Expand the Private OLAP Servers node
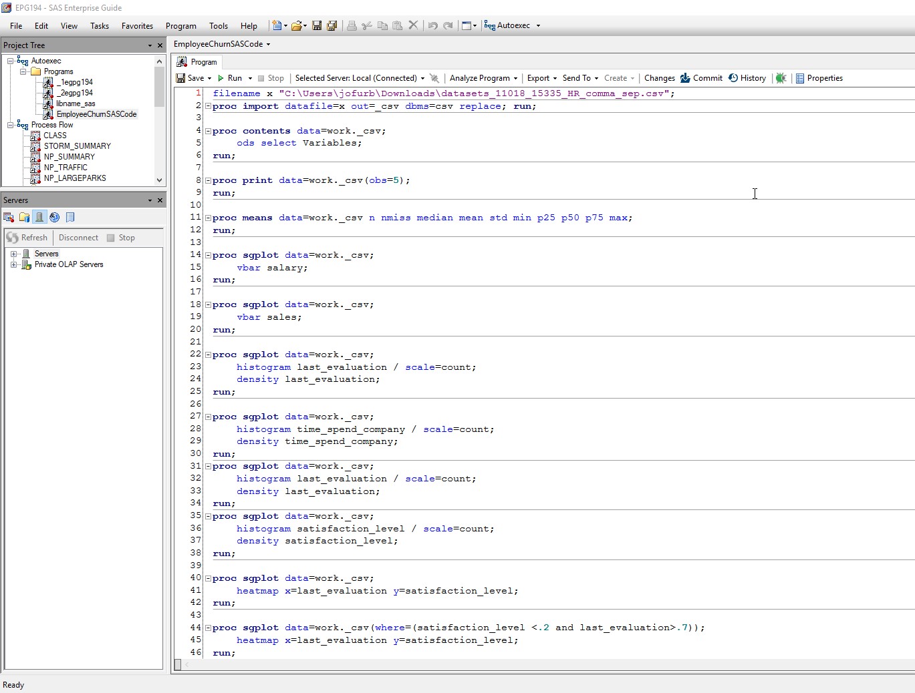 point(15,264)
